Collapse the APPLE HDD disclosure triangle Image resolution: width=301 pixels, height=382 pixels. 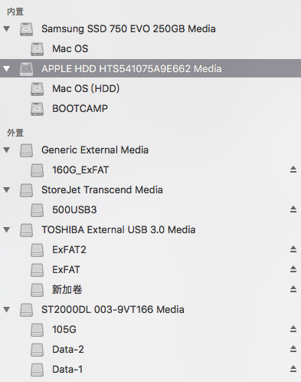click(7, 68)
